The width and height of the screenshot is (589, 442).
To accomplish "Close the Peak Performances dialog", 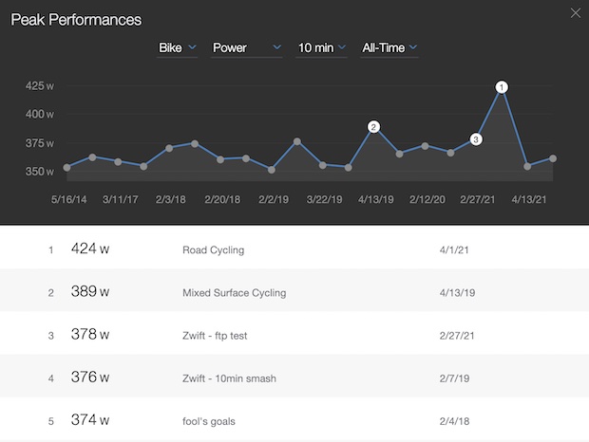I will click(573, 13).
